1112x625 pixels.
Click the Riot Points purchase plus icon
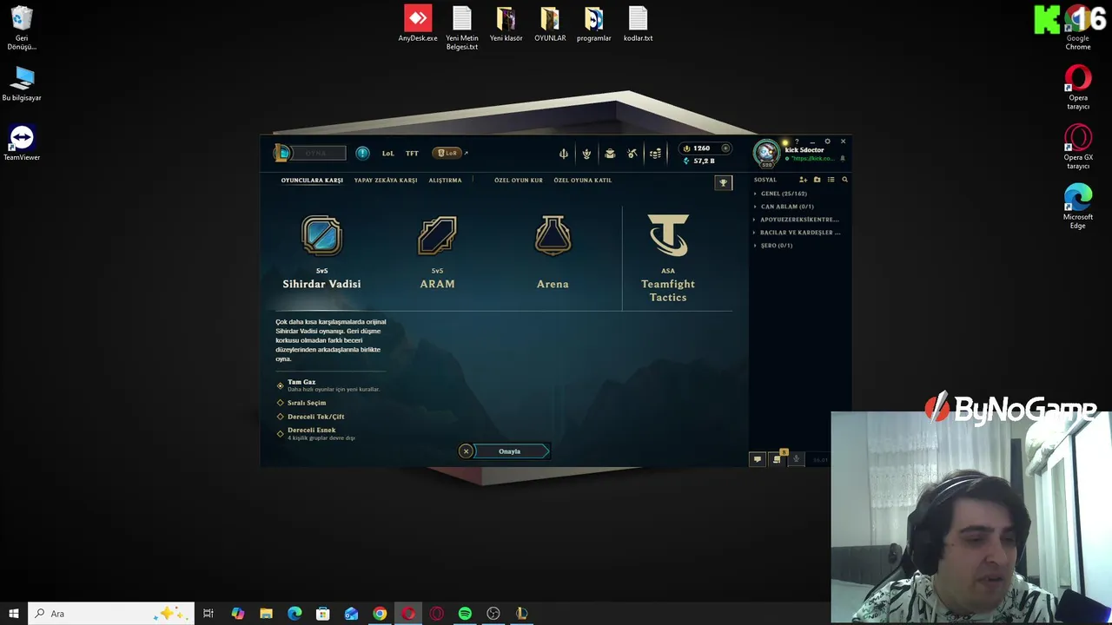tap(725, 148)
